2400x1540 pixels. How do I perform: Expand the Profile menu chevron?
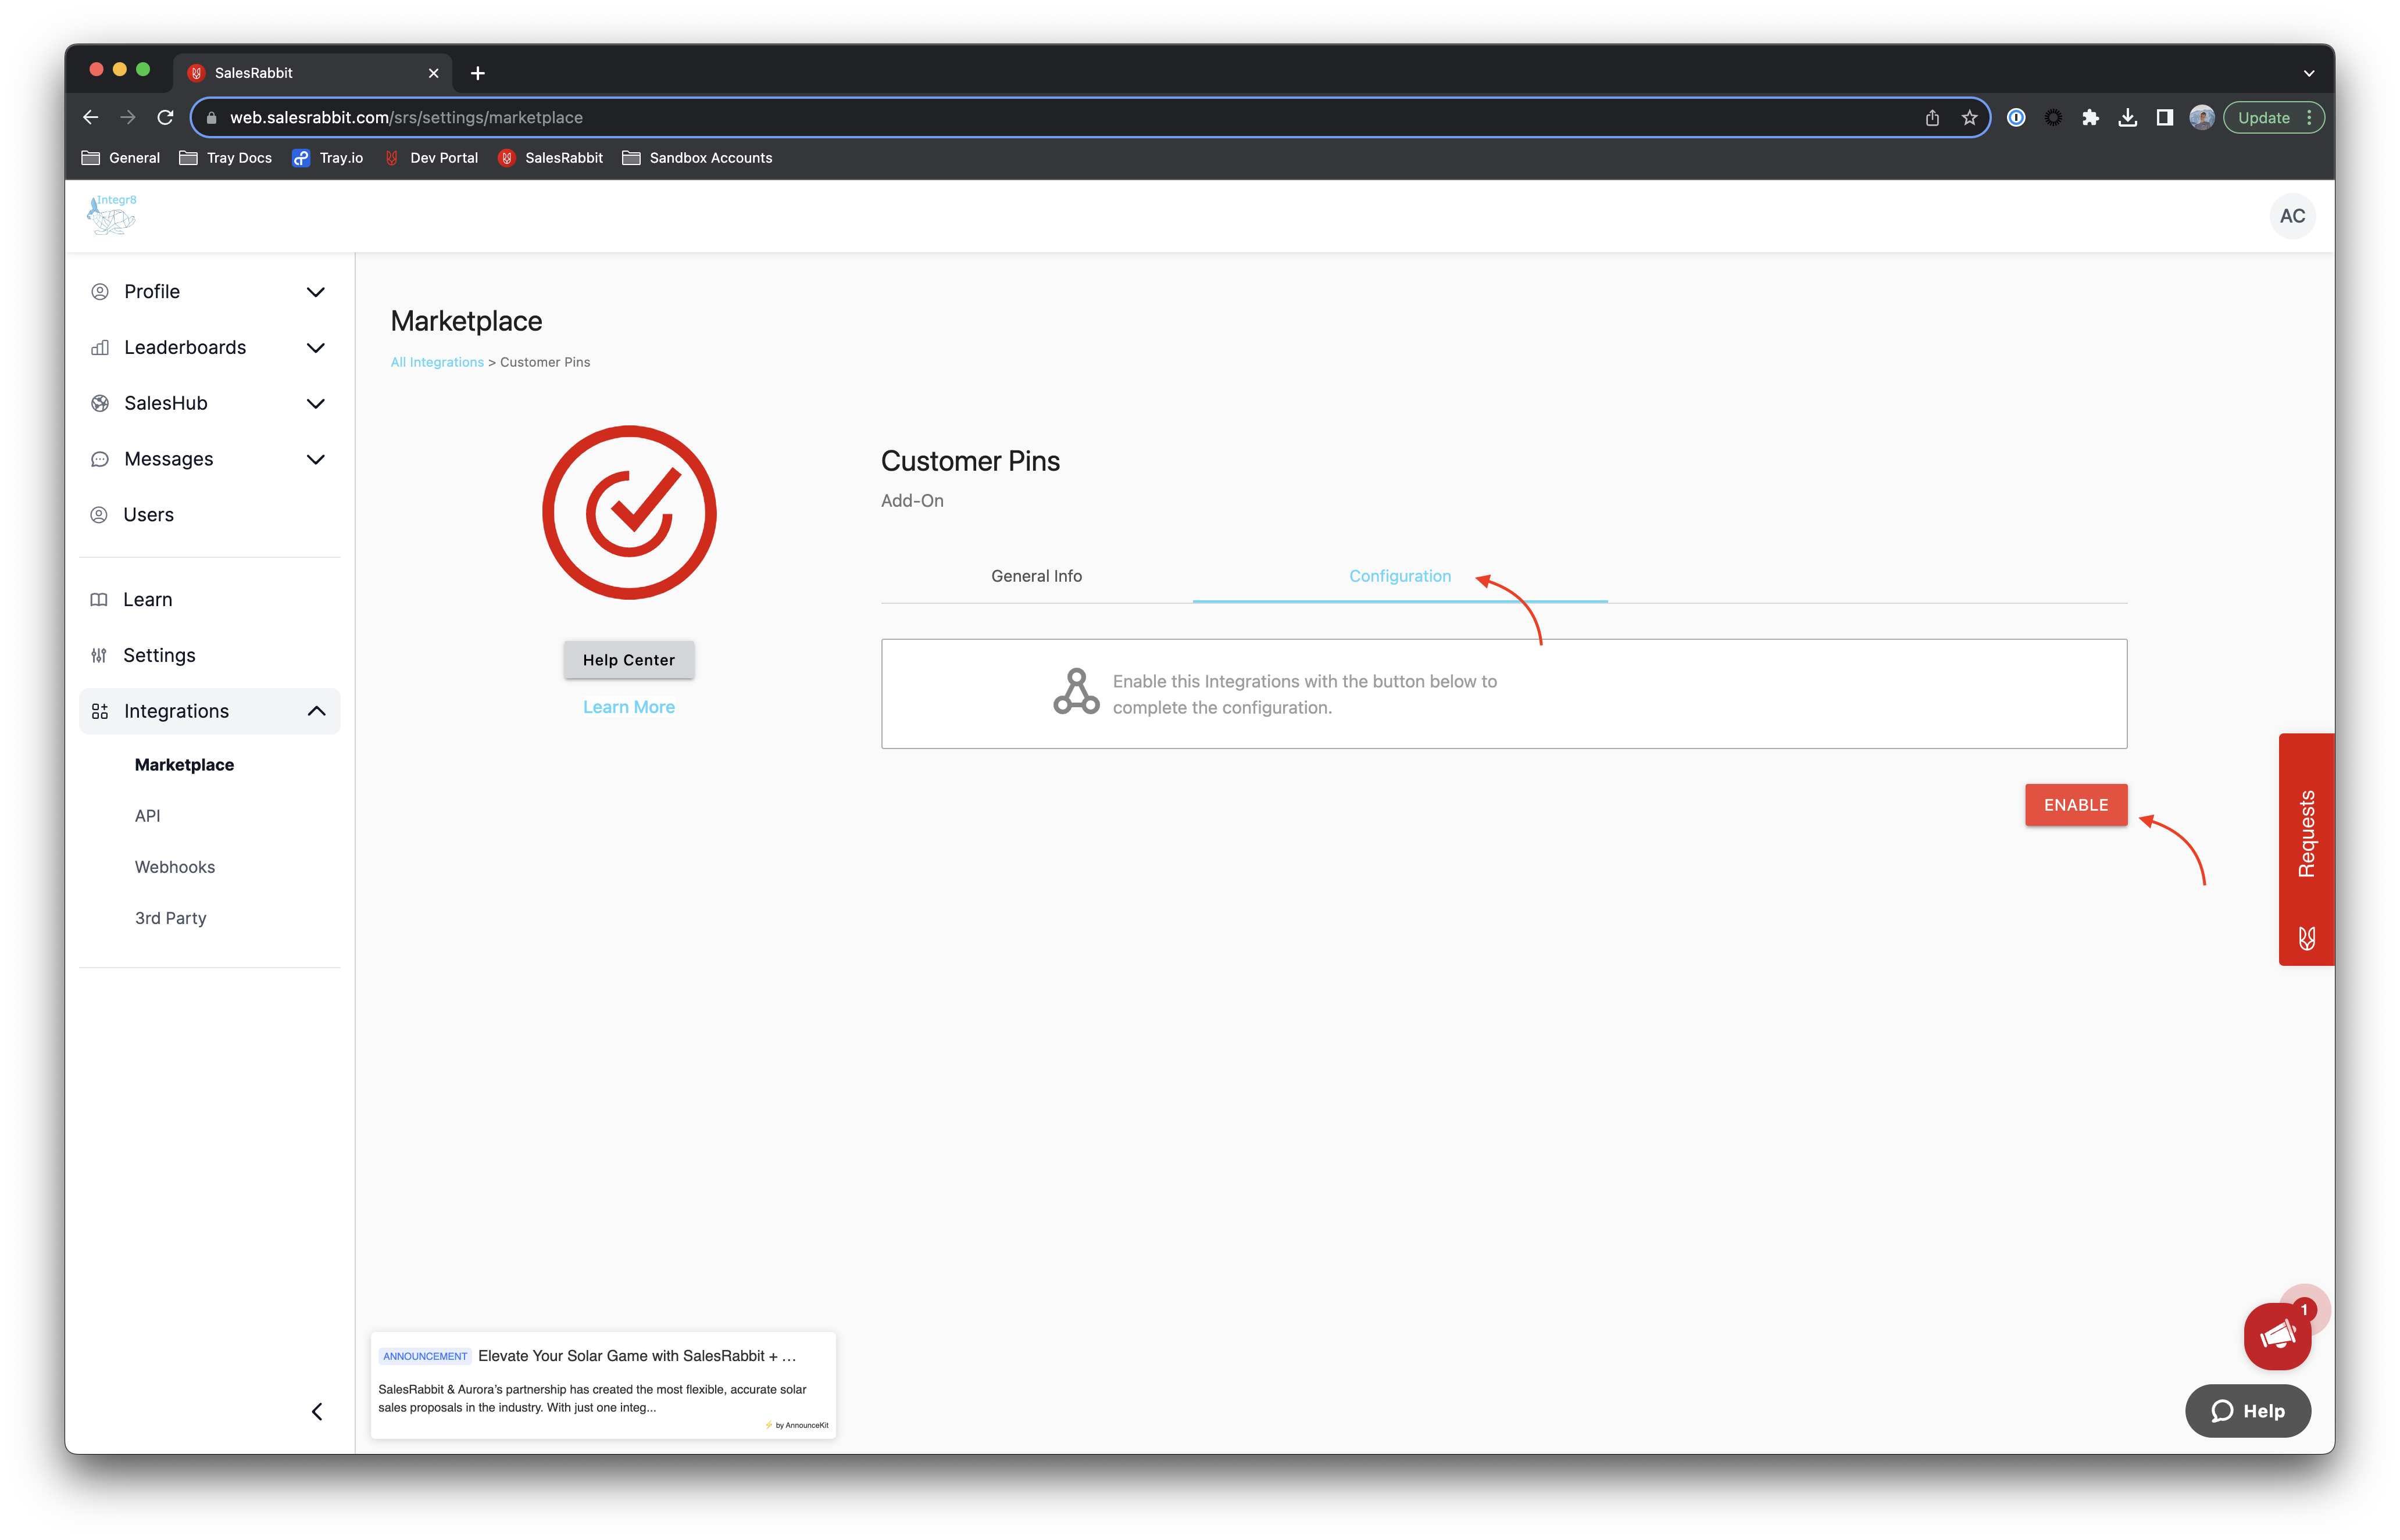[315, 292]
